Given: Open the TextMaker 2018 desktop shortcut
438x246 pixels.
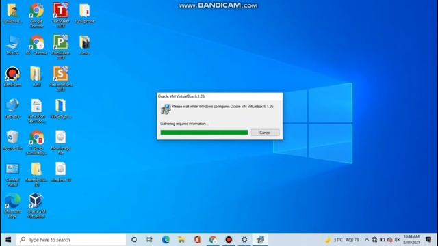Looking at the screenshot, I should click(61, 15).
